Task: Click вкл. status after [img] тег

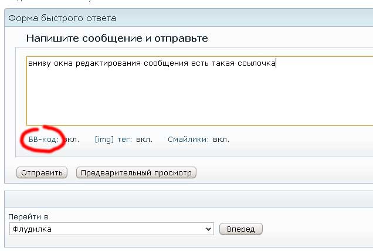Action: pos(144,140)
